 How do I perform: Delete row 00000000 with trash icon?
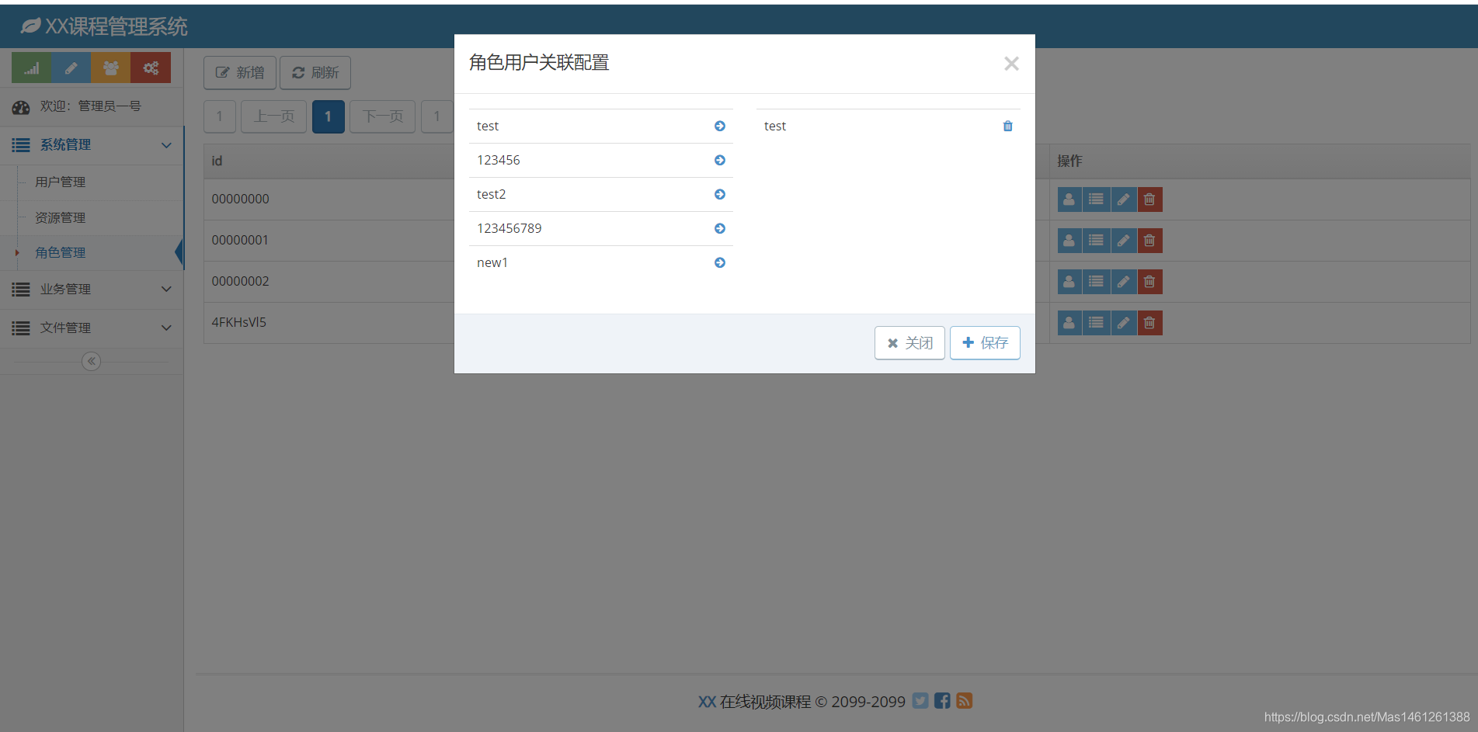(x=1149, y=199)
